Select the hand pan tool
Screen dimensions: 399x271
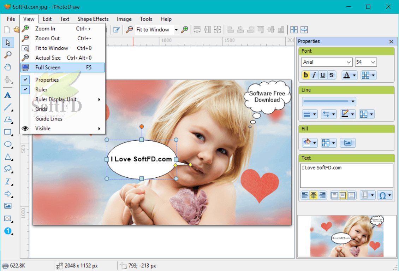(8, 67)
